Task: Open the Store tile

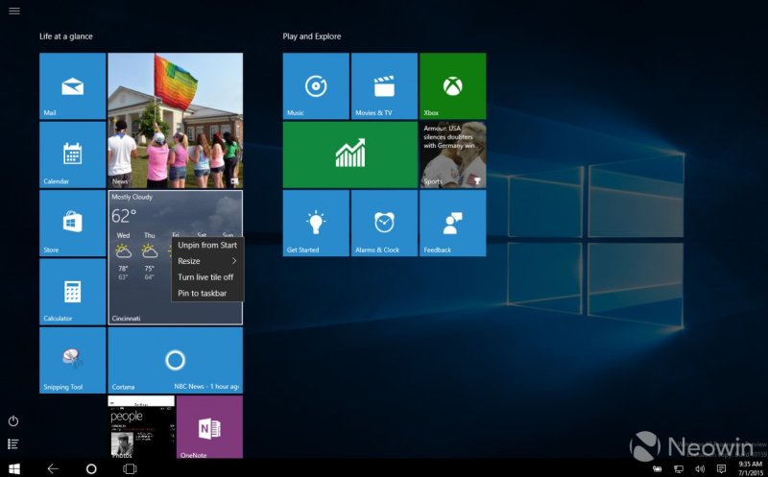Action: tap(73, 224)
